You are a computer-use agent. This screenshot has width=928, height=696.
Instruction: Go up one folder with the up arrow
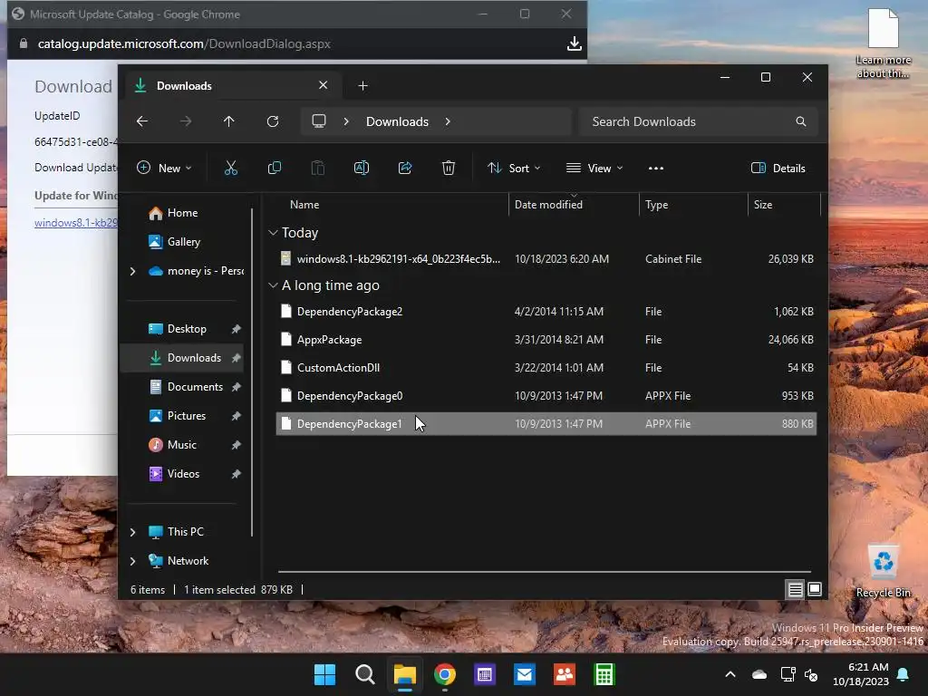(x=229, y=121)
